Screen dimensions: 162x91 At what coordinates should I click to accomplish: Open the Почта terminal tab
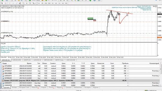51,87
